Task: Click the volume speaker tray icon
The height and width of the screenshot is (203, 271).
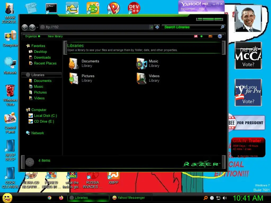Action: [224, 198]
